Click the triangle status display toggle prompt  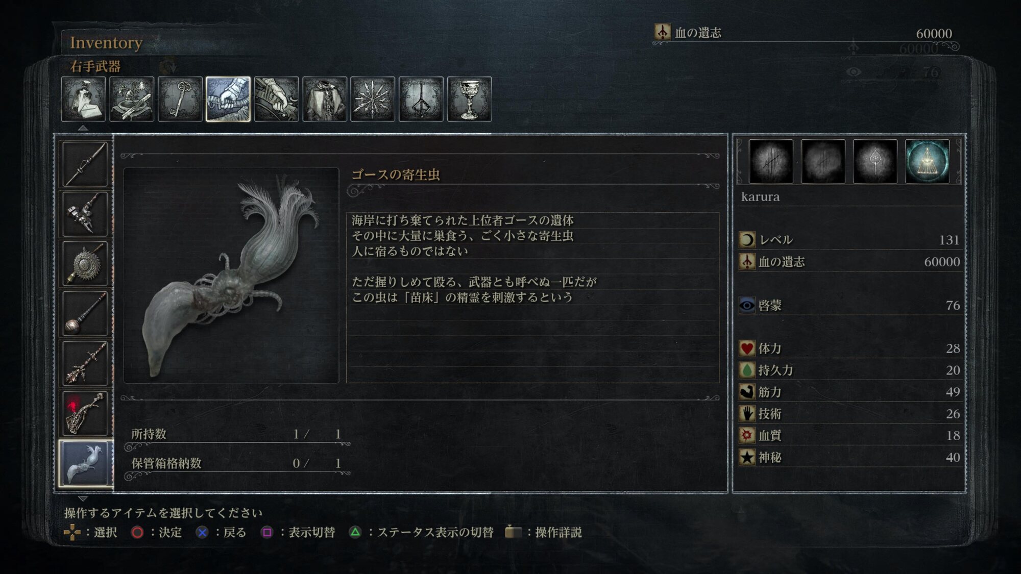(x=421, y=532)
